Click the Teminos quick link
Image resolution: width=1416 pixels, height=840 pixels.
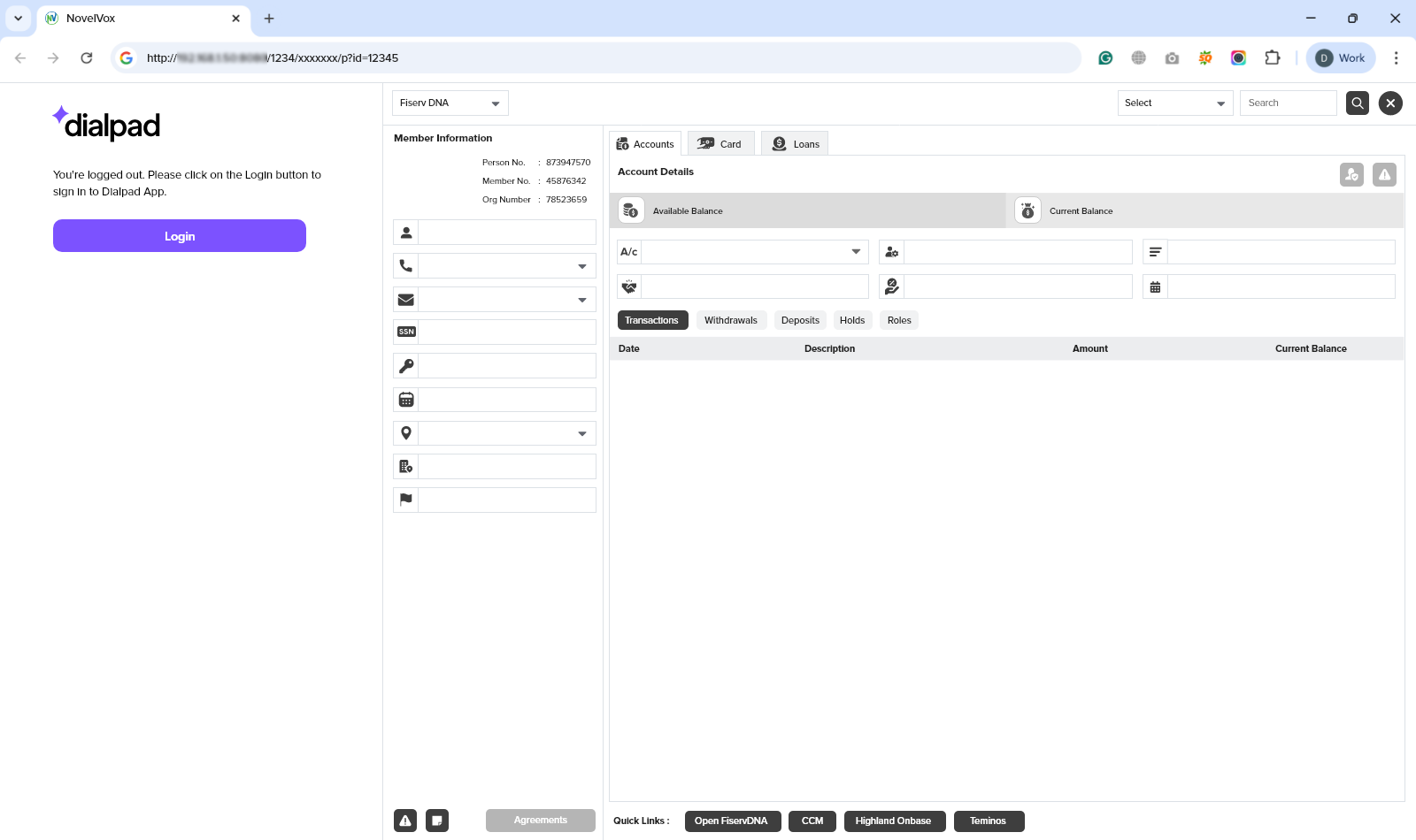click(x=989, y=821)
